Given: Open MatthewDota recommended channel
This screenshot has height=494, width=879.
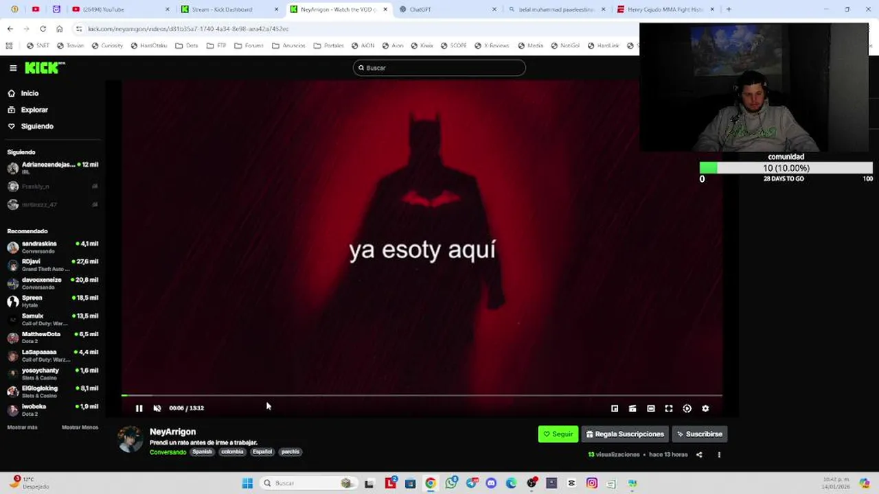Looking at the screenshot, I should pos(53,338).
